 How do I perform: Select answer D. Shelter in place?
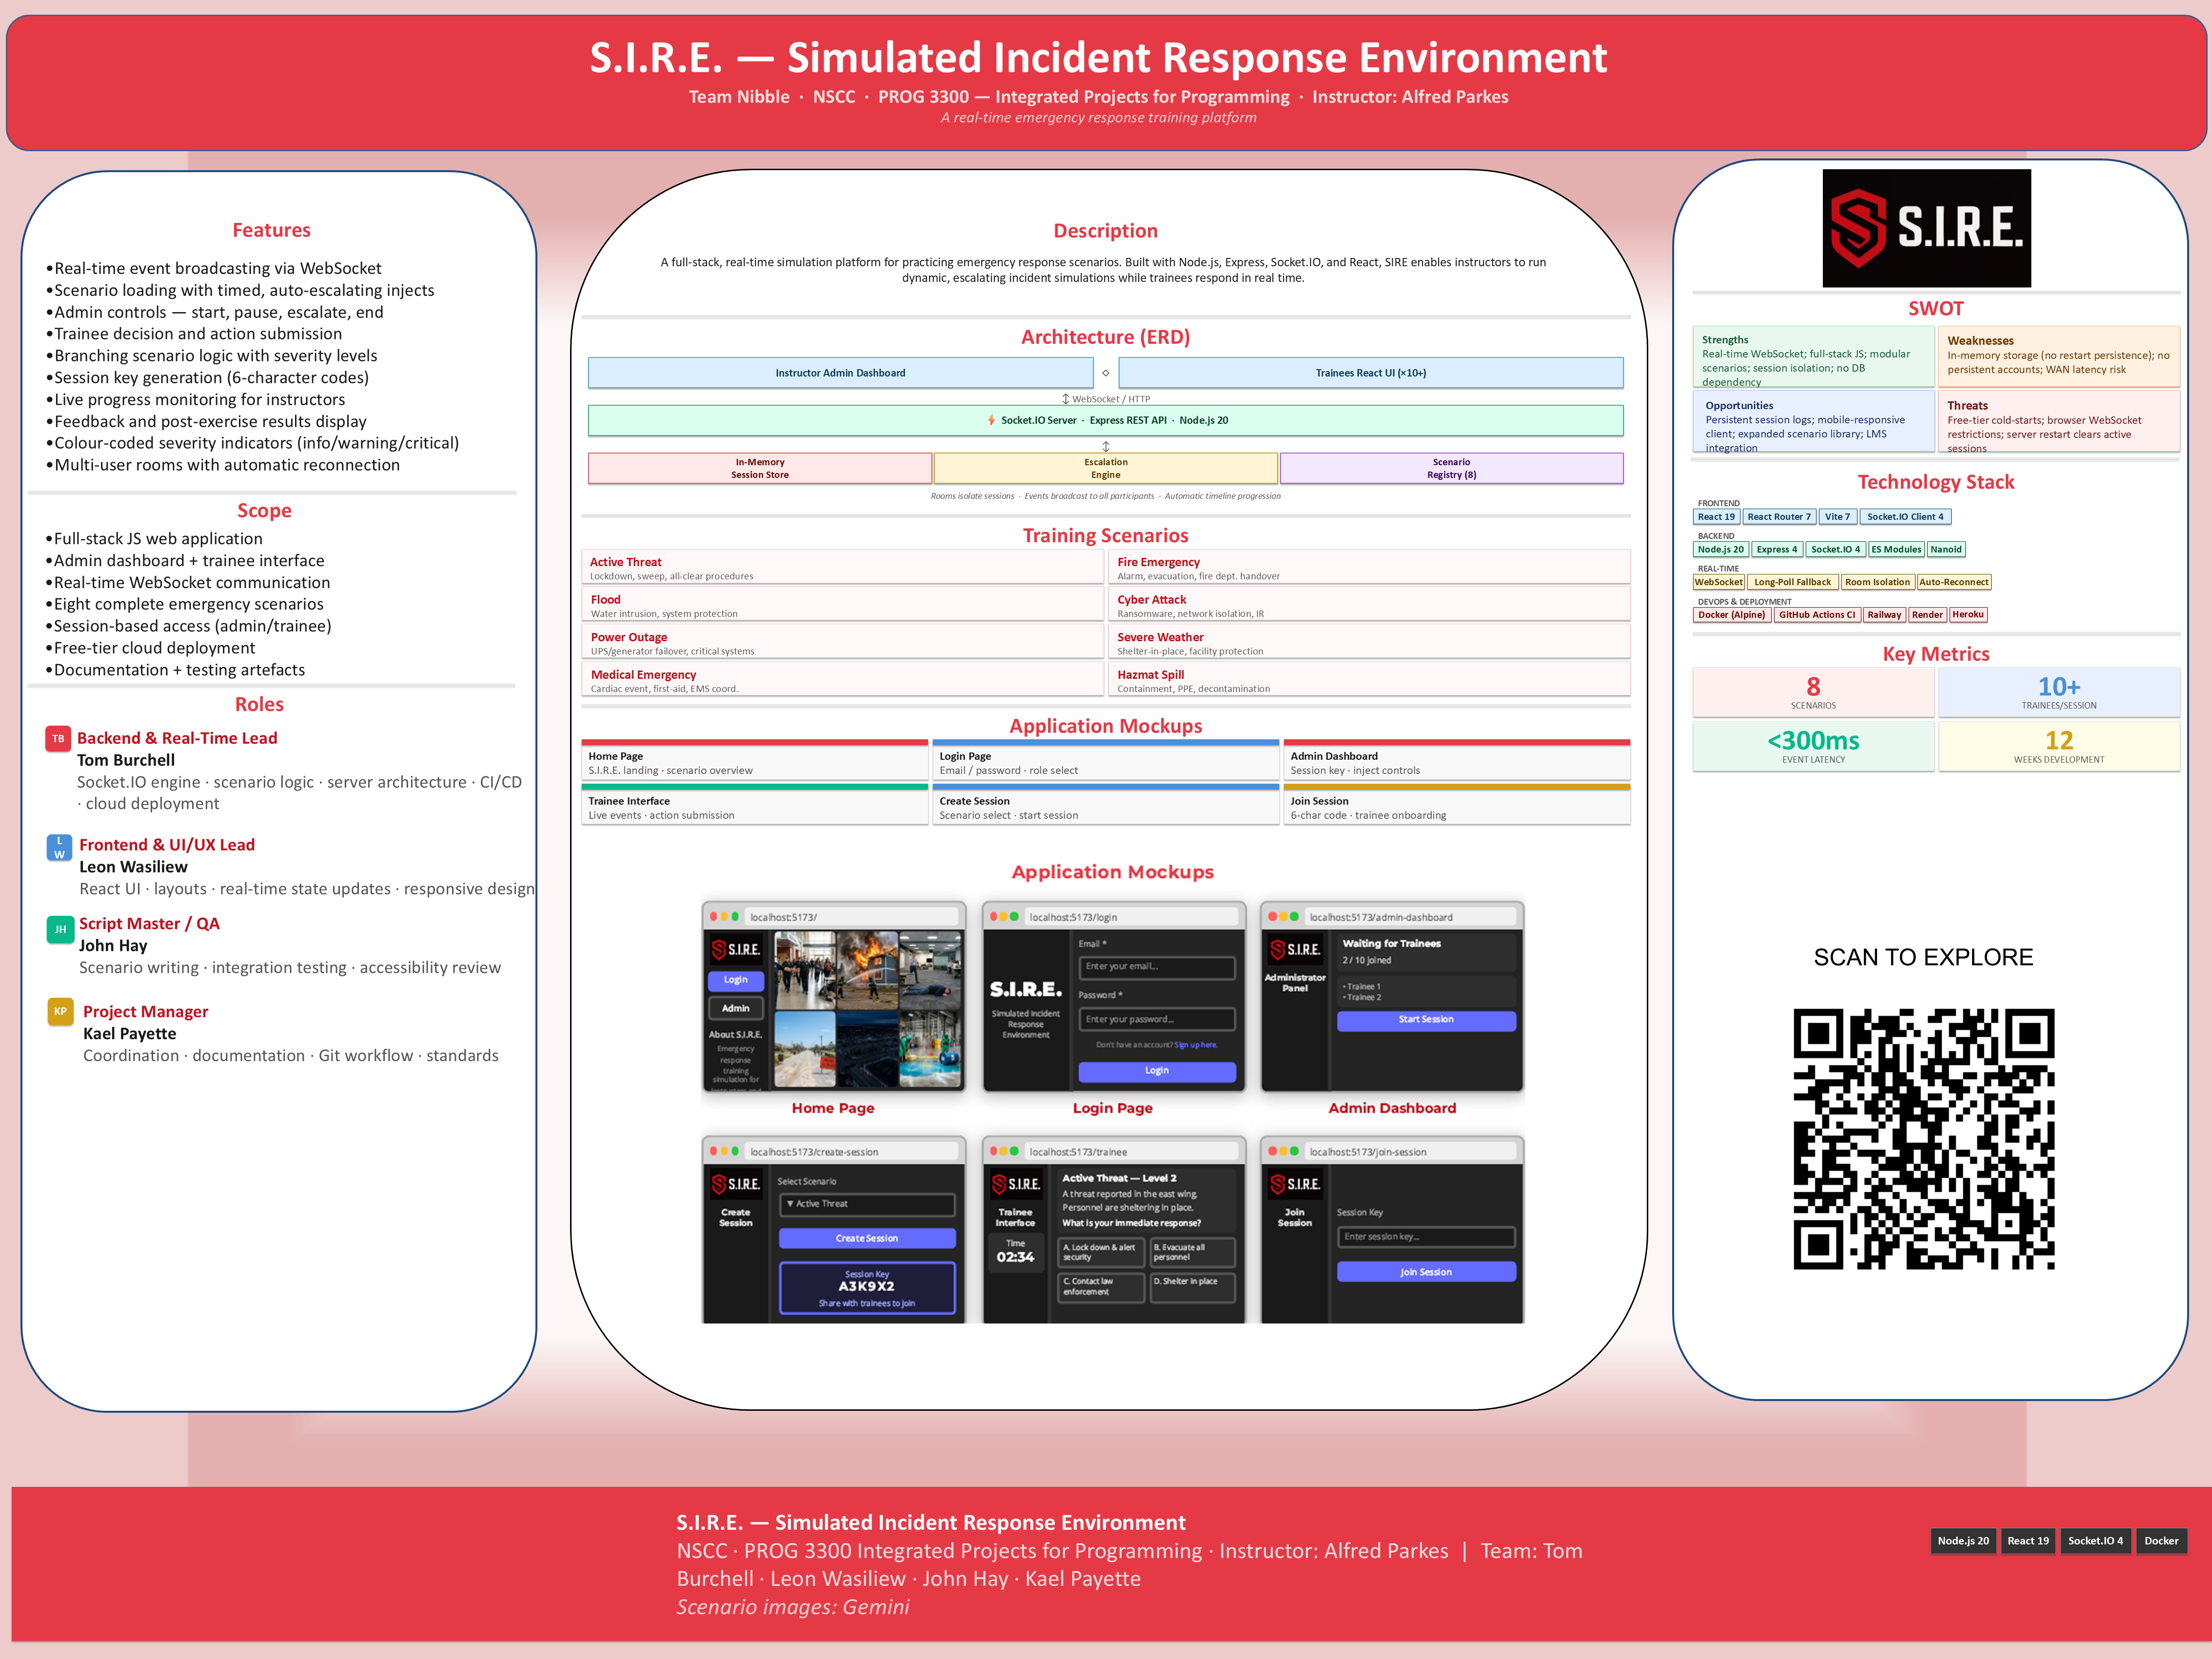coord(1193,1289)
